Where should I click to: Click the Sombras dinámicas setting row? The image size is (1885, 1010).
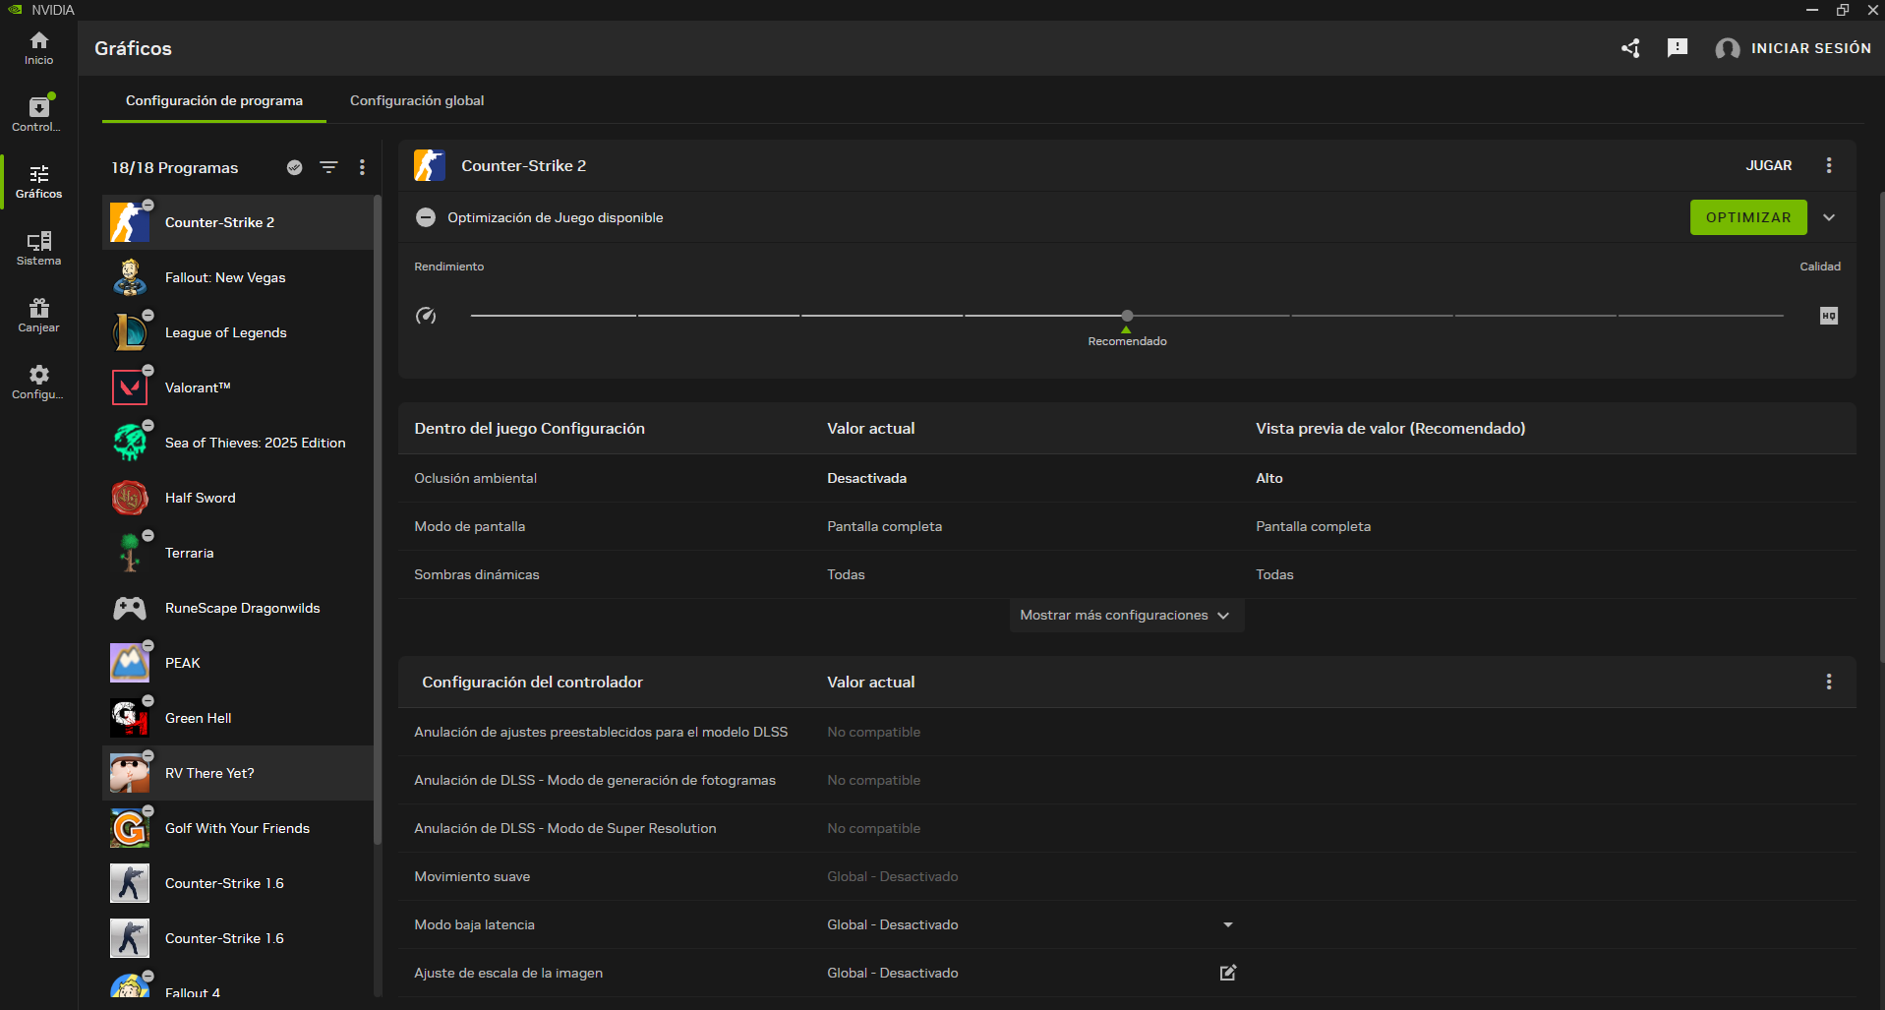1127,574
